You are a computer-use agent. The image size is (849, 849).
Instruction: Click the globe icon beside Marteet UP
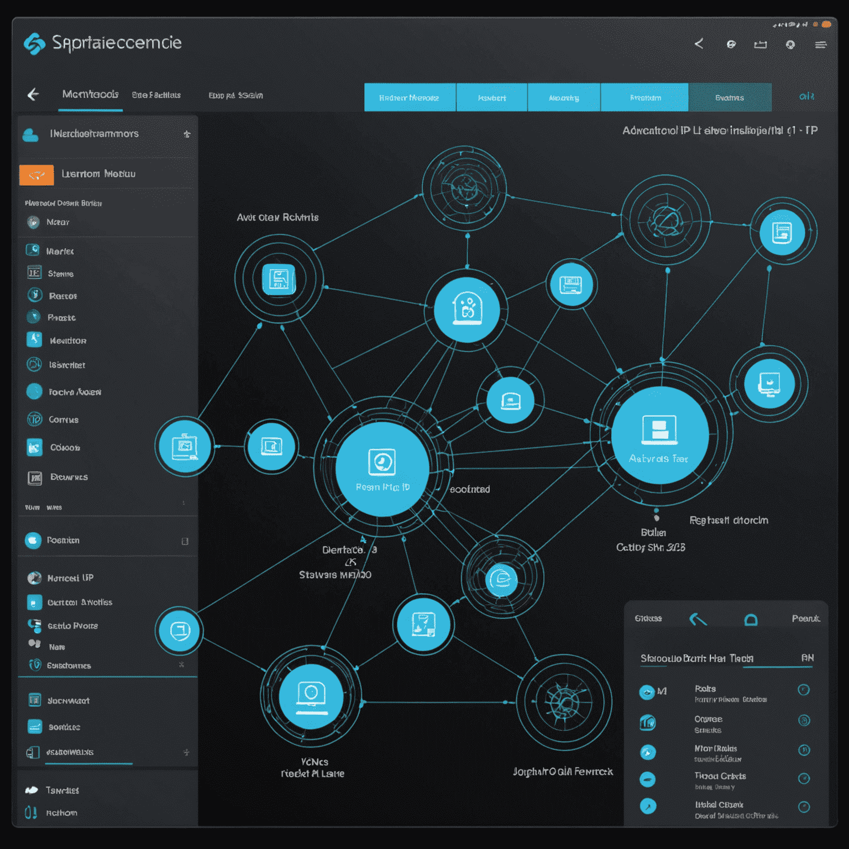[x=34, y=578]
